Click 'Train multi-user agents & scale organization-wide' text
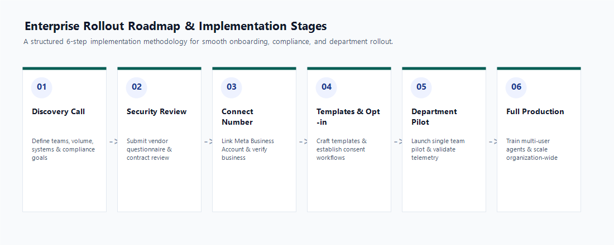 pos(532,149)
